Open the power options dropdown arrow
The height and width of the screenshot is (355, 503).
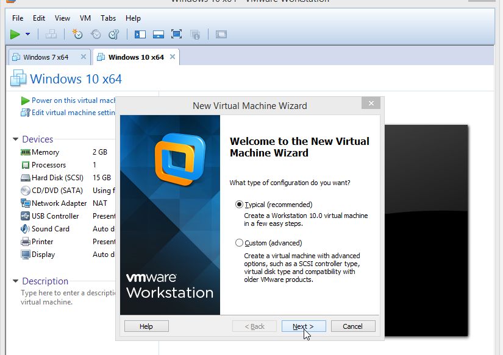click(27, 34)
